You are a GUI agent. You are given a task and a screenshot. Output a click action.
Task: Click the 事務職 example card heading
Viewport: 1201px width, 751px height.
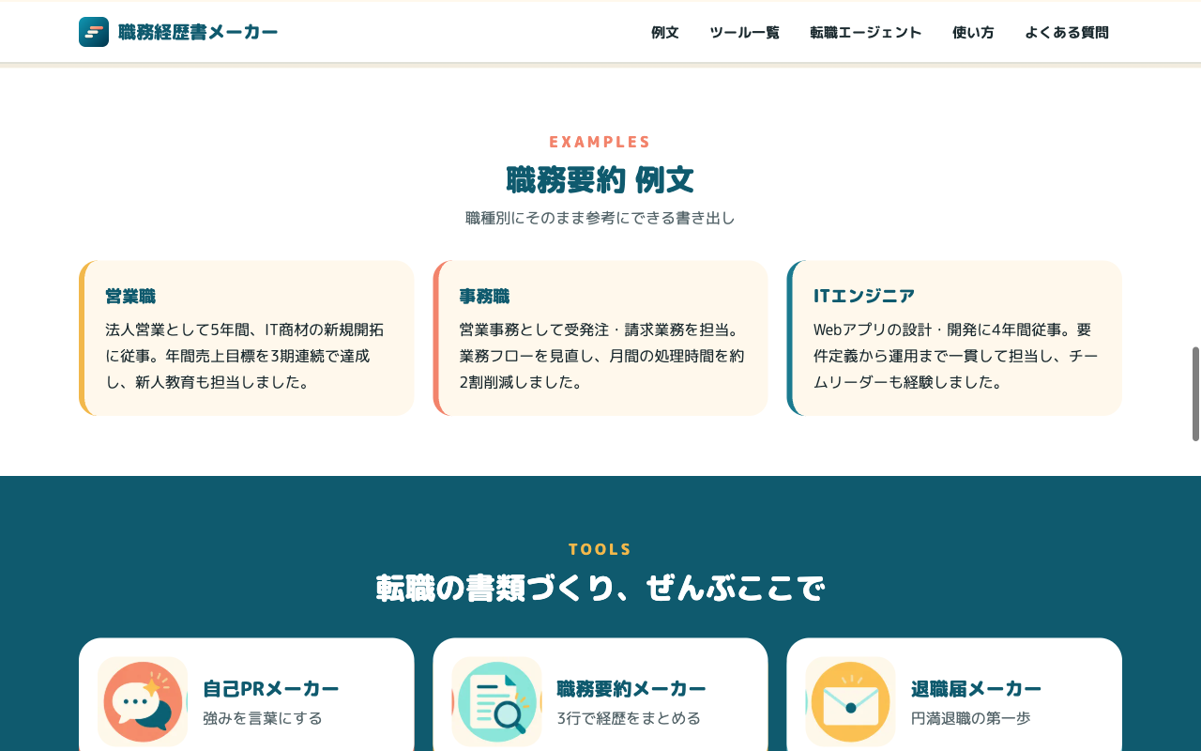(x=484, y=297)
